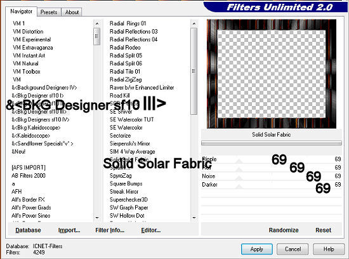
Task: Choose Radial Rings 01 filter
Action: (x=128, y=23)
